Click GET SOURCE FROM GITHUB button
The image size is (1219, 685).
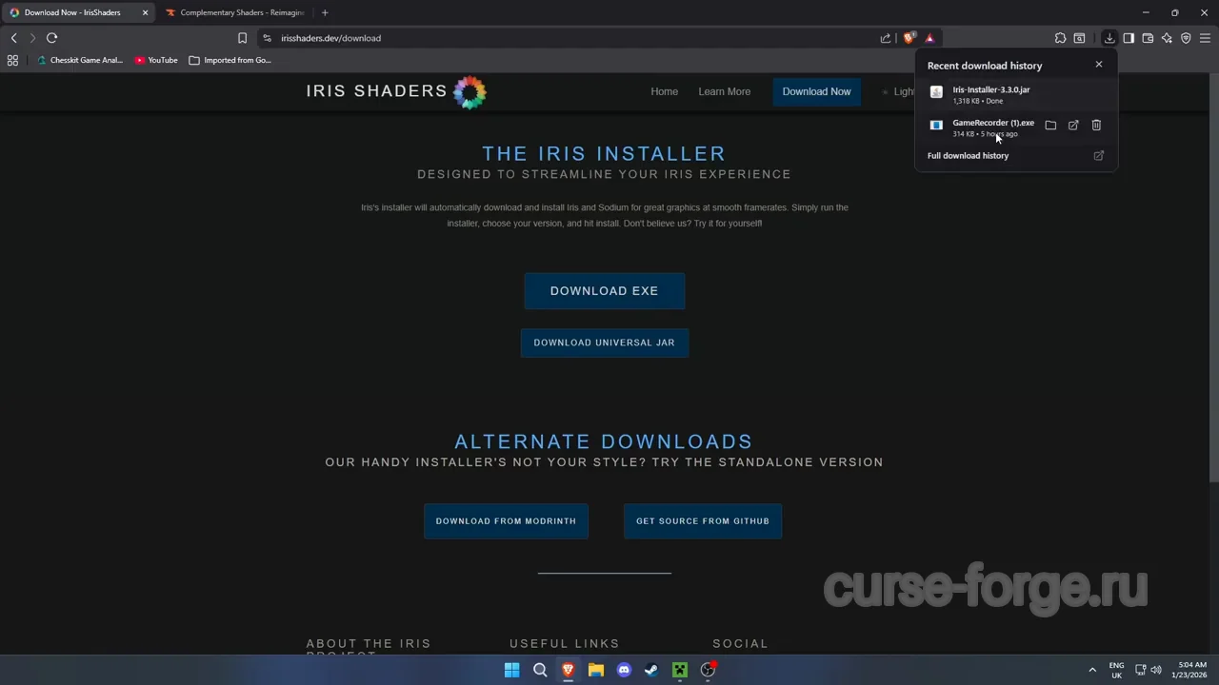703,521
